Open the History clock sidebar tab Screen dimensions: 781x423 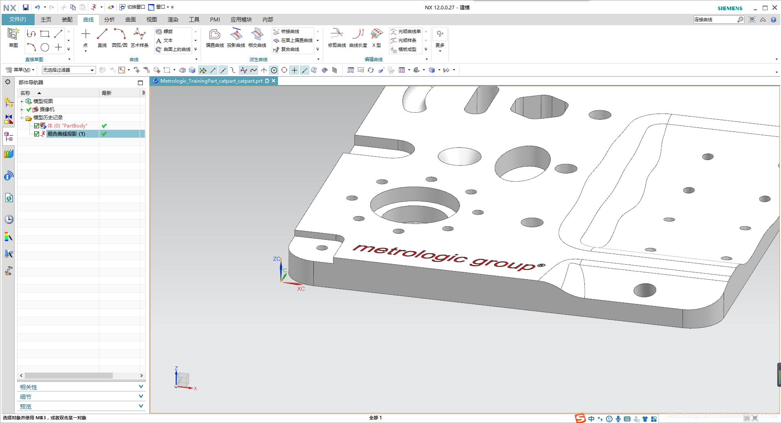(x=9, y=219)
